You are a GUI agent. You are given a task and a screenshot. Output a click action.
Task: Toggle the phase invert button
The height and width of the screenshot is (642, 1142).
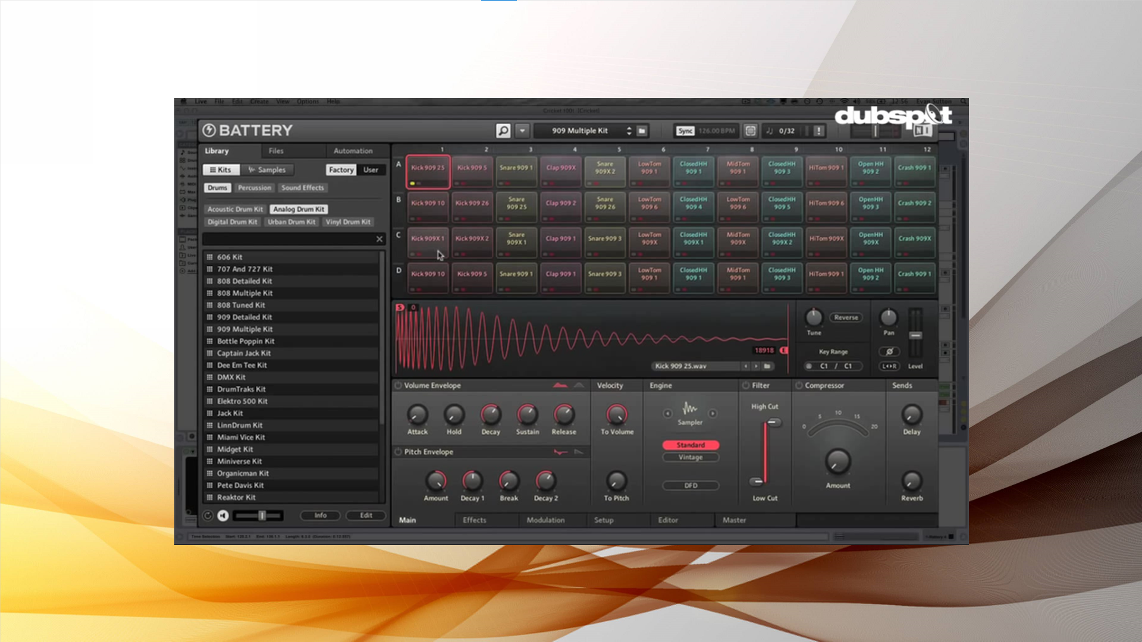tap(889, 352)
